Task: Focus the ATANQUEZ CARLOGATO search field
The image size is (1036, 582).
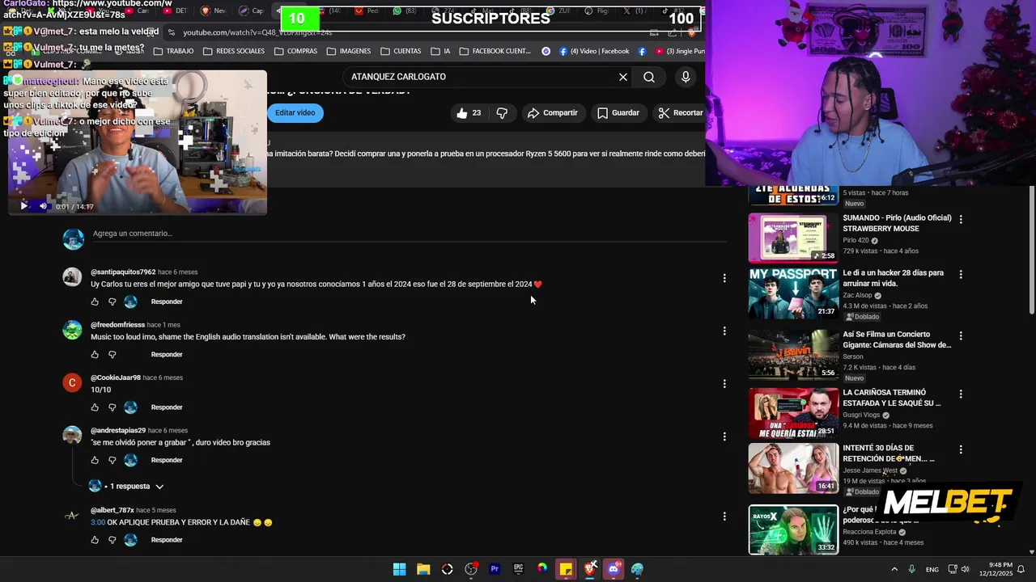Action: [x=478, y=77]
